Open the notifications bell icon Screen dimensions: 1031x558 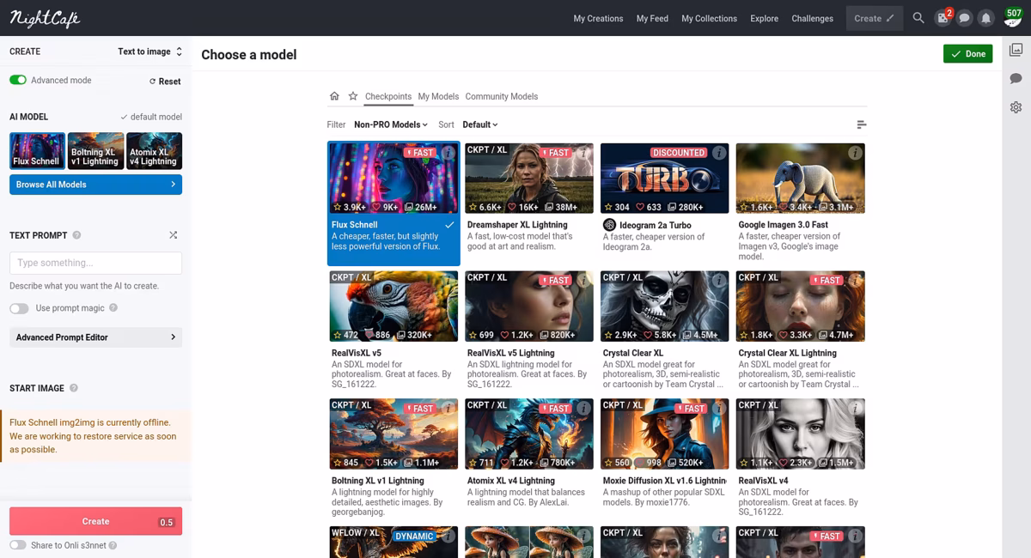986,18
